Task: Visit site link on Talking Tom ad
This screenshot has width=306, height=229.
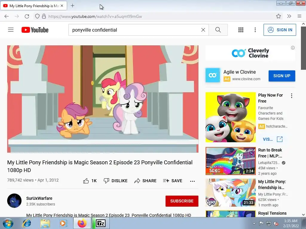Action: (x=273, y=139)
